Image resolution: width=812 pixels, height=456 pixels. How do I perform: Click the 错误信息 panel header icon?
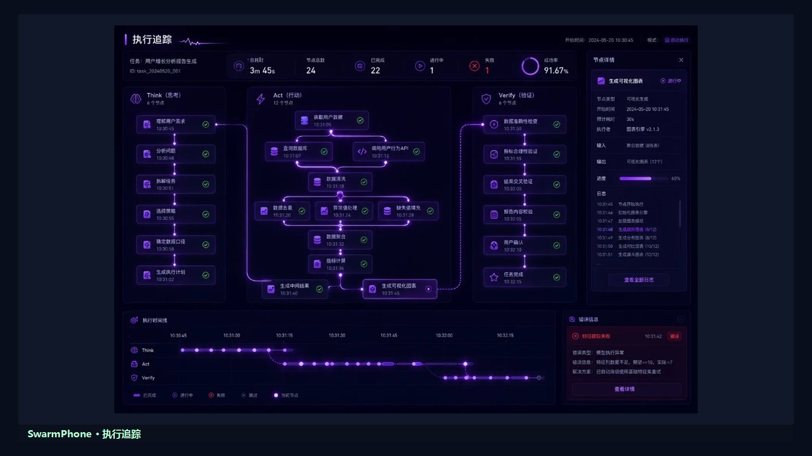coord(572,319)
